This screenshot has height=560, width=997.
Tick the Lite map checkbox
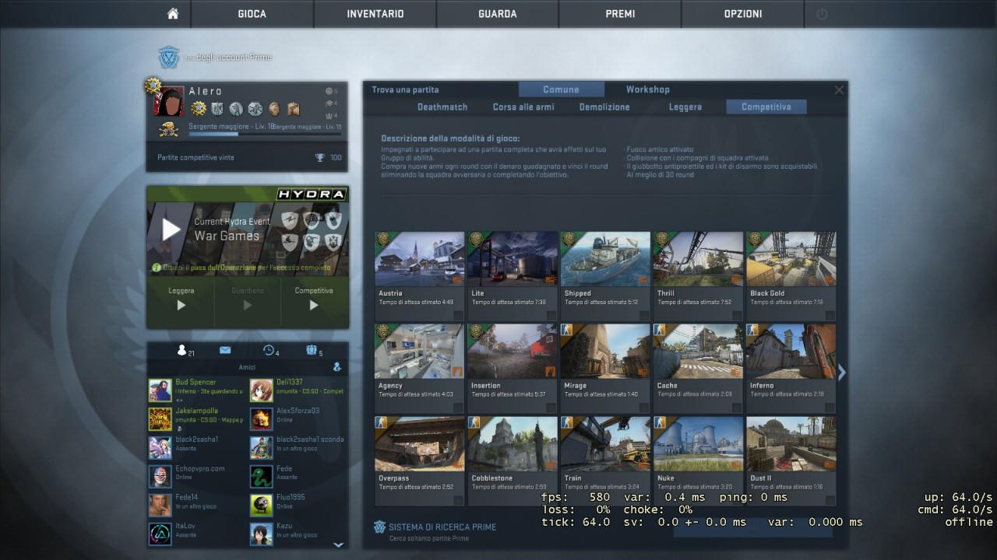point(551,315)
